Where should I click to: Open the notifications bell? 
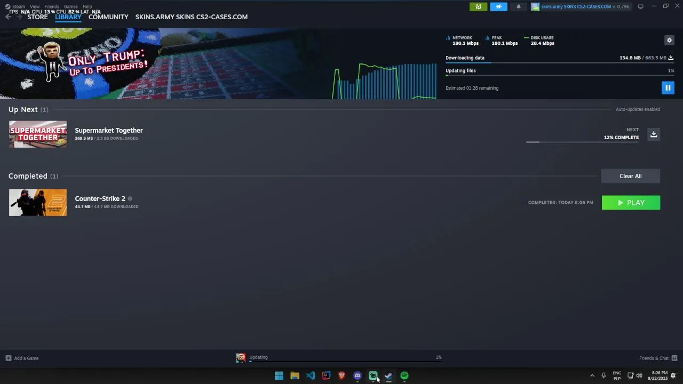pyautogui.click(x=518, y=6)
